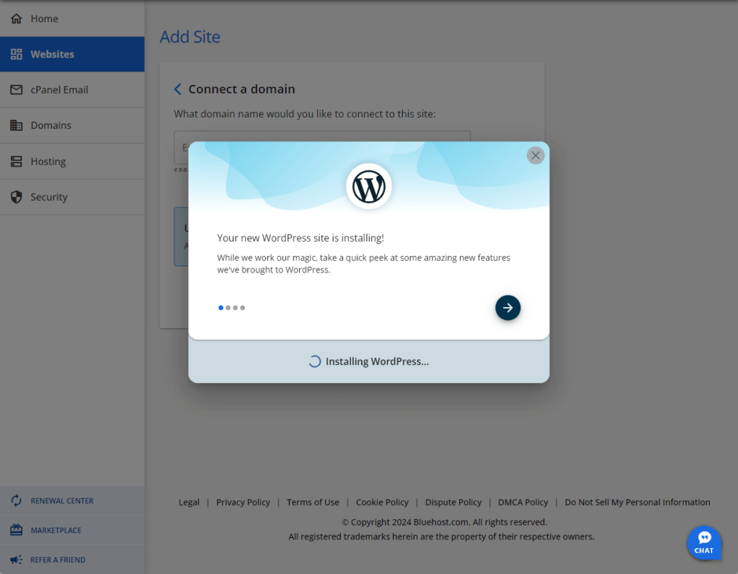Open the Security menu item
The width and height of the screenshot is (738, 574).
click(72, 197)
